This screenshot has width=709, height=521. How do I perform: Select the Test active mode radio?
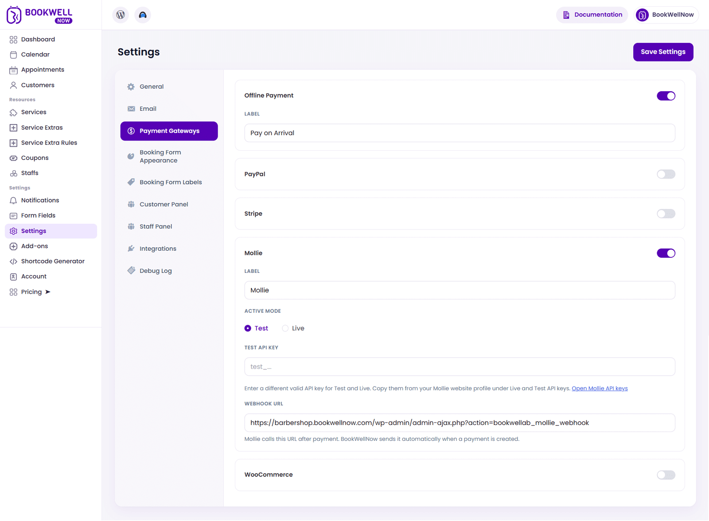click(248, 328)
